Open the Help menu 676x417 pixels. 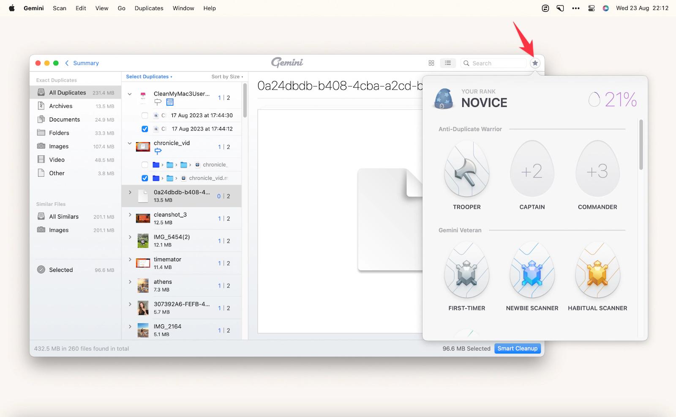pos(210,8)
